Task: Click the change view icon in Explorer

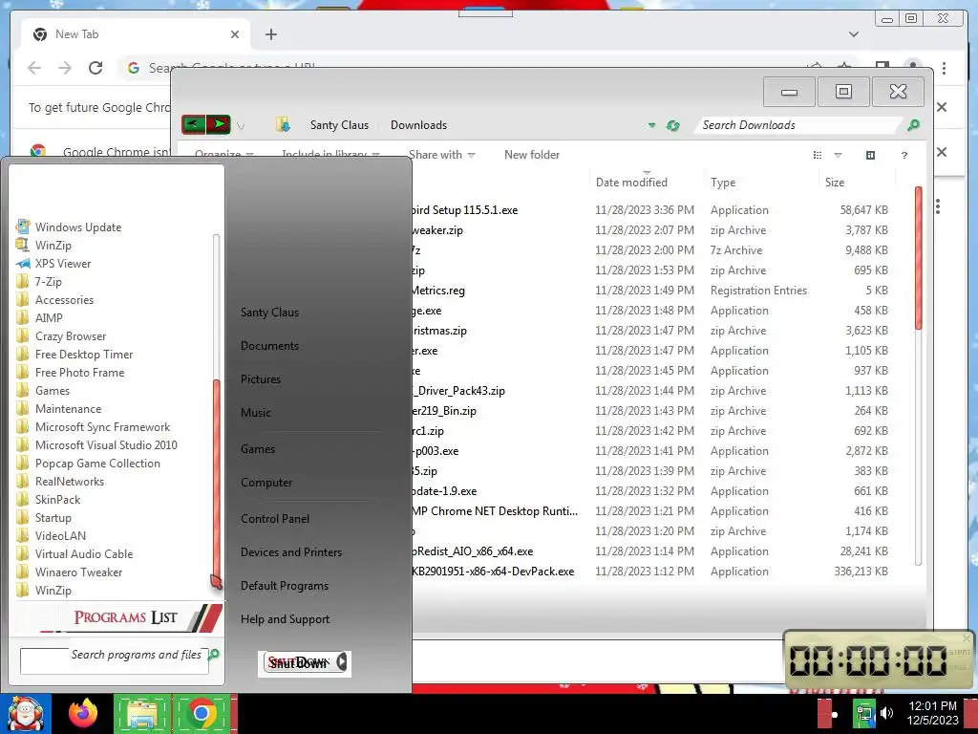Action: click(x=818, y=155)
